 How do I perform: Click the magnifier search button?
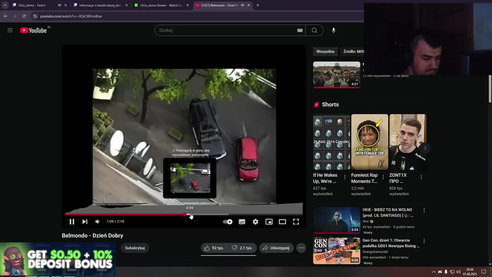pyautogui.click(x=314, y=30)
